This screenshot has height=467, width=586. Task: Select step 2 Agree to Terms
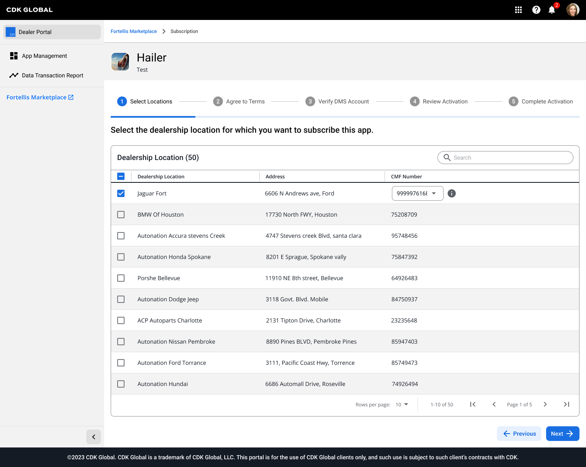pos(239,101)
